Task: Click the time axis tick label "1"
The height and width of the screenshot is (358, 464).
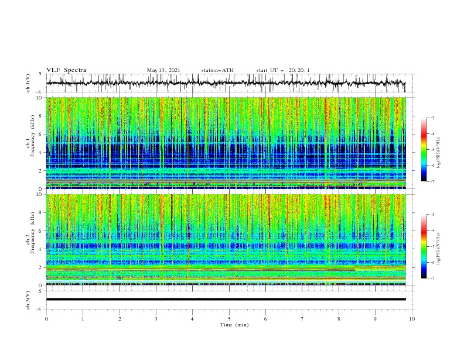Action: (x=83, y=319)
